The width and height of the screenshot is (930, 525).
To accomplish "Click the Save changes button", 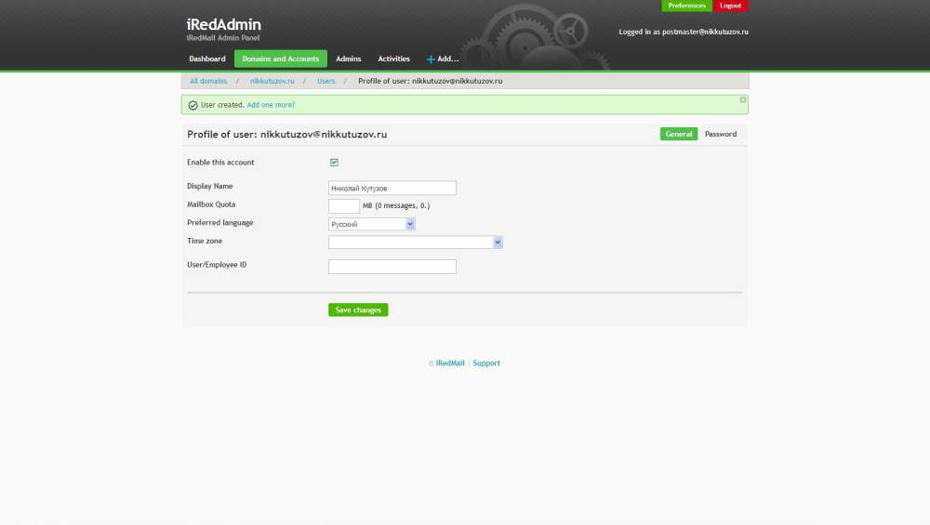I will (358, 310).
